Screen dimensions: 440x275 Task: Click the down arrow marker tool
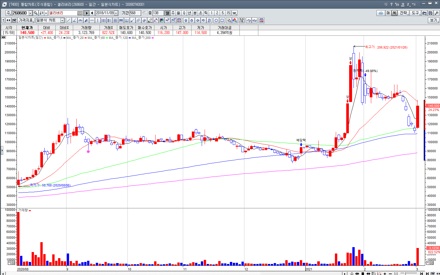pos(192,20)
